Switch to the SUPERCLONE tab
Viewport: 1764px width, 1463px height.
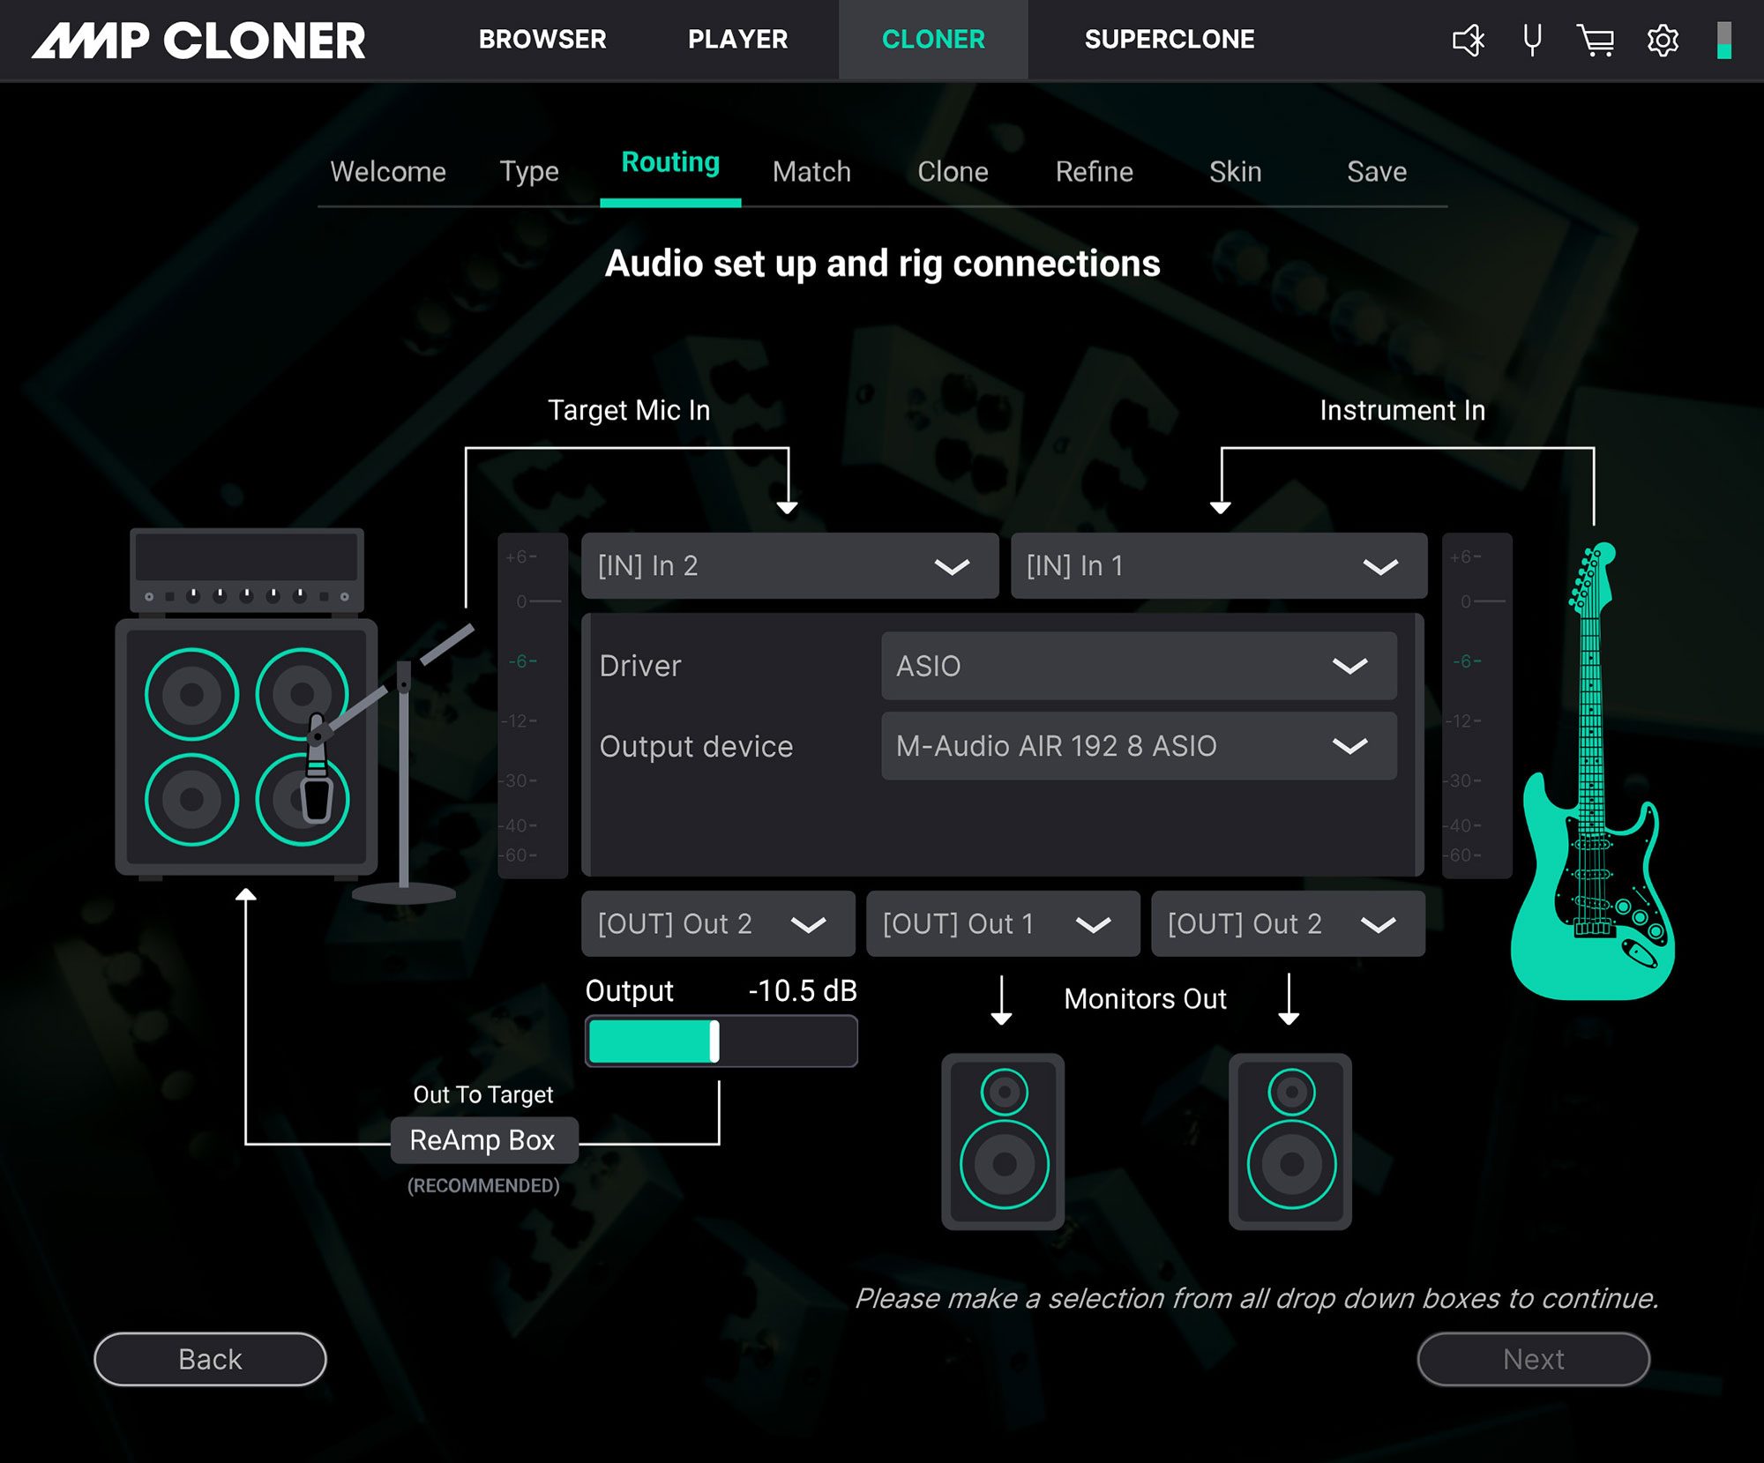pyautogui.click(x=1170, y=39)
